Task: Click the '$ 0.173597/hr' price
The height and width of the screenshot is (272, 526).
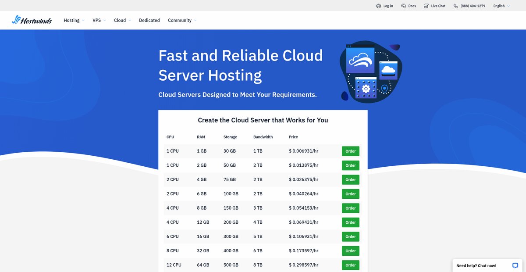Action: point(303,251)
